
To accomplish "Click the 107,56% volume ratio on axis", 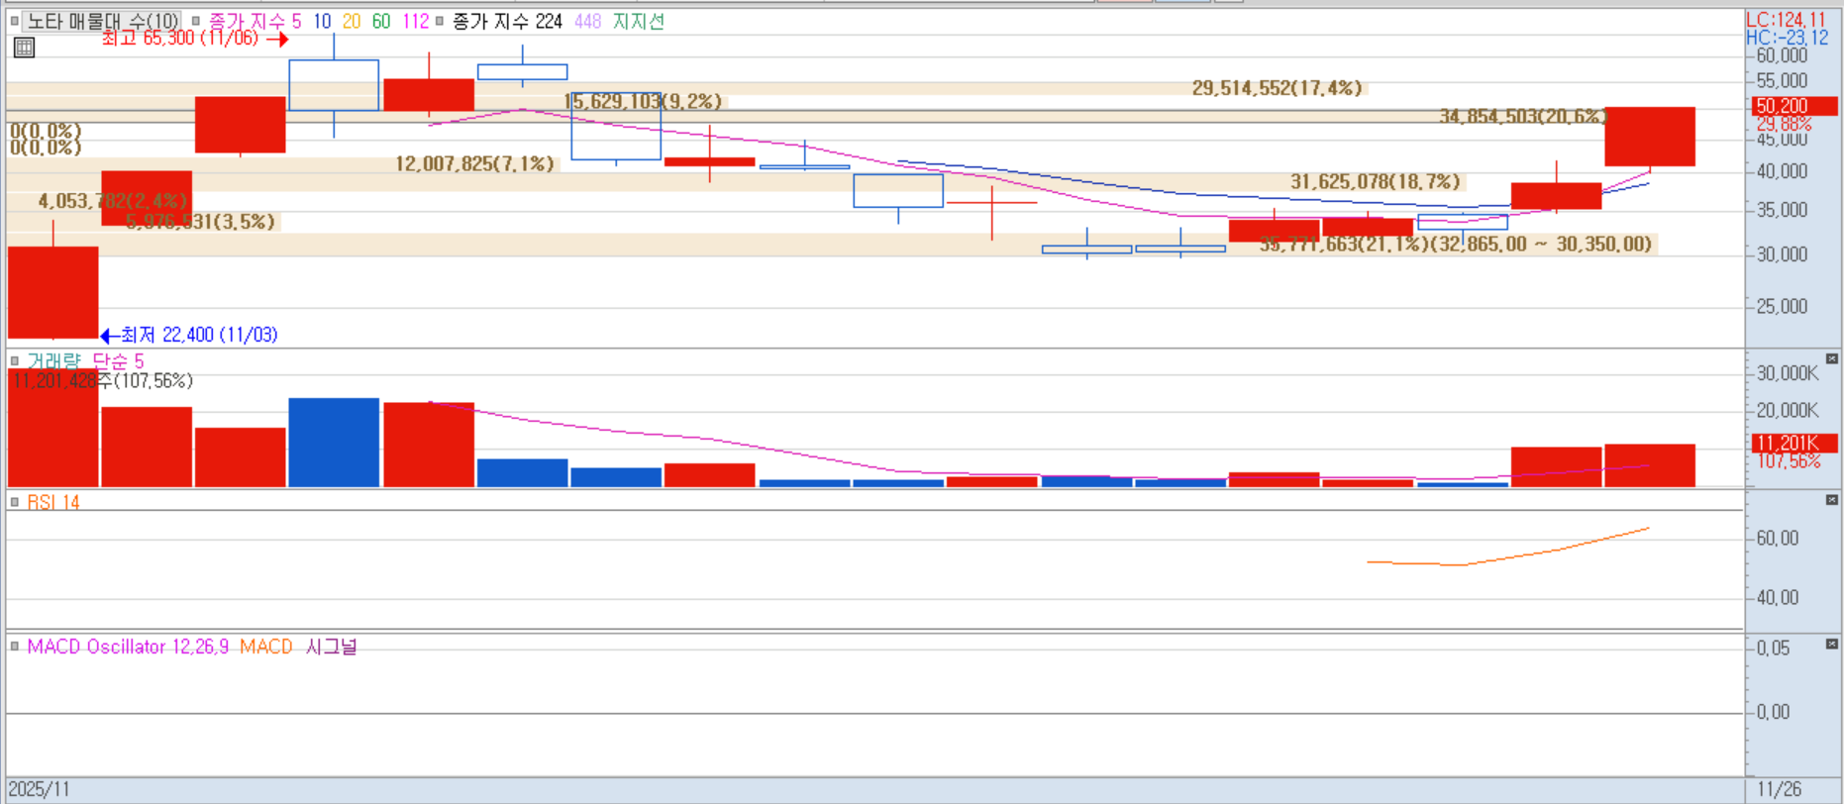I will coord(1789,461).
